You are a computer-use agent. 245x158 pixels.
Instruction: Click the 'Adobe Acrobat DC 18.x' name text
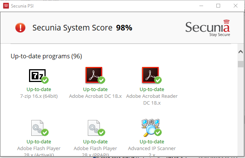pyautogui.click(x=95, y=96)
